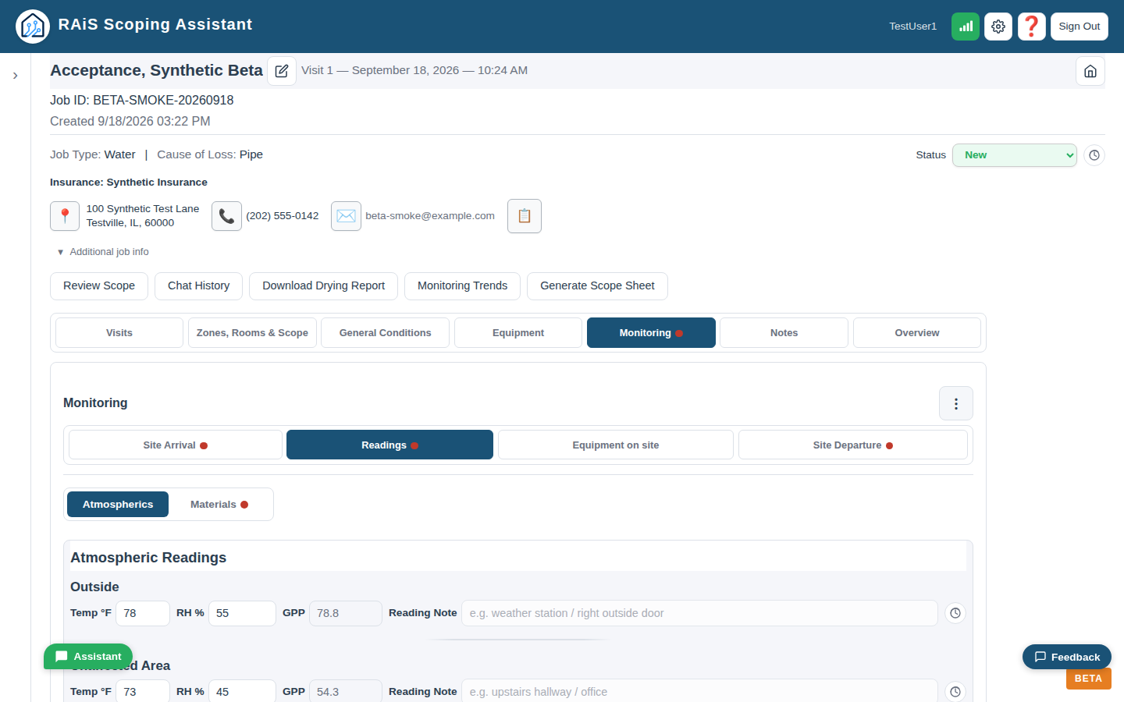Edit the job name with pencil icon

point(282,71)
